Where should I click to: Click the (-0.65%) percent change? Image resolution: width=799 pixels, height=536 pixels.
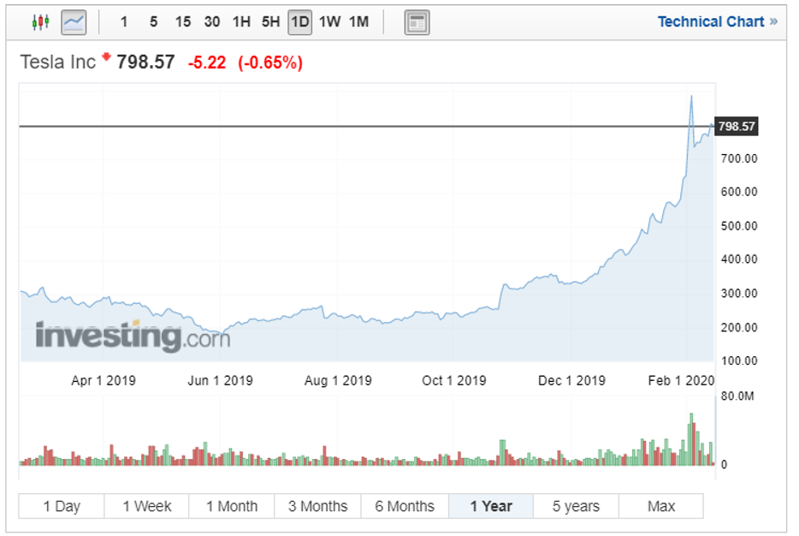[x=270, y=63]
